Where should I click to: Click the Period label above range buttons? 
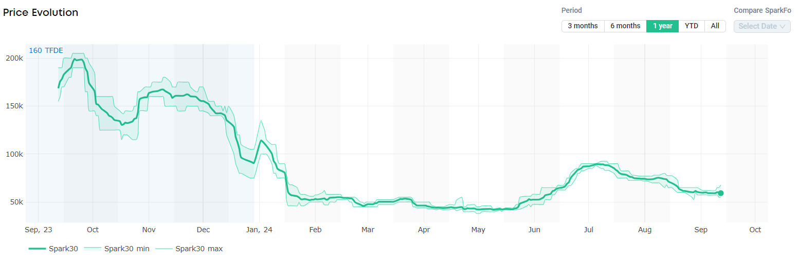pyautogui.click(x=571, y=10)
